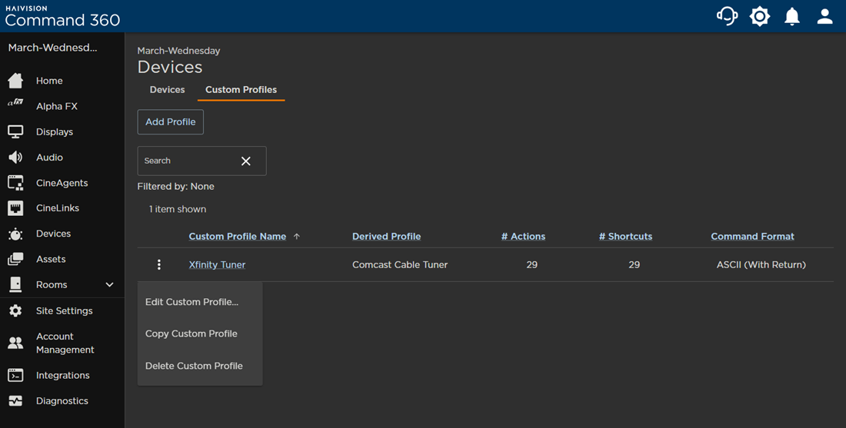
Task: Sort by Derived Profile column
Action: [386, 237]
